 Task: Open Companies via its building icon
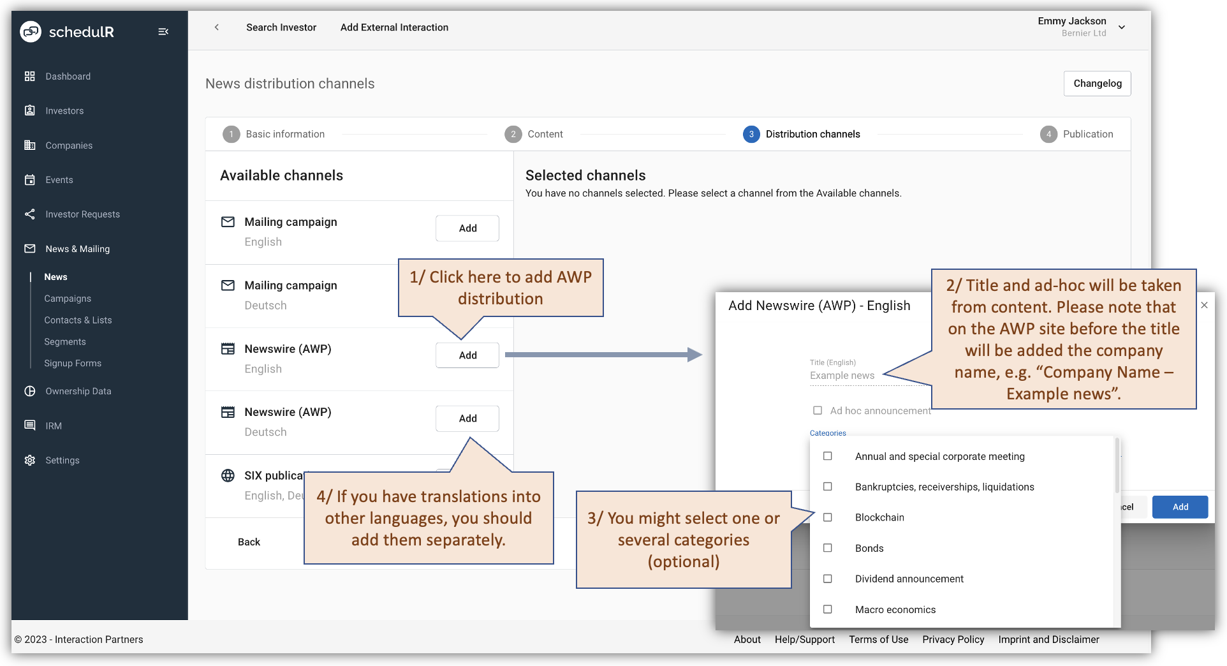[30, 145]
